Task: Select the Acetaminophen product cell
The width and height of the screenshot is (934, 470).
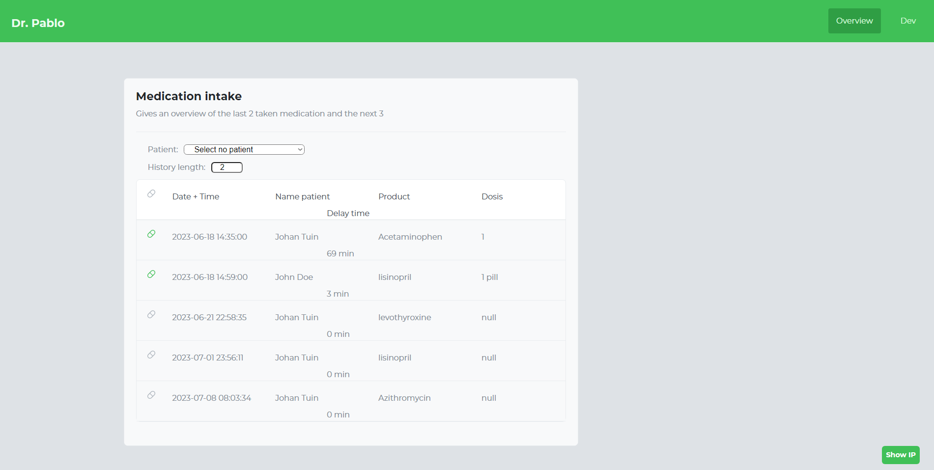Action: 410,237
